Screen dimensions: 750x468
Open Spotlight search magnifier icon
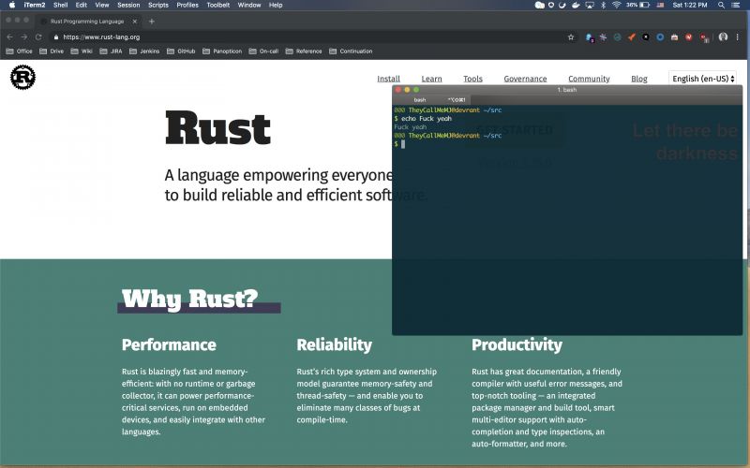coord(721,5)
